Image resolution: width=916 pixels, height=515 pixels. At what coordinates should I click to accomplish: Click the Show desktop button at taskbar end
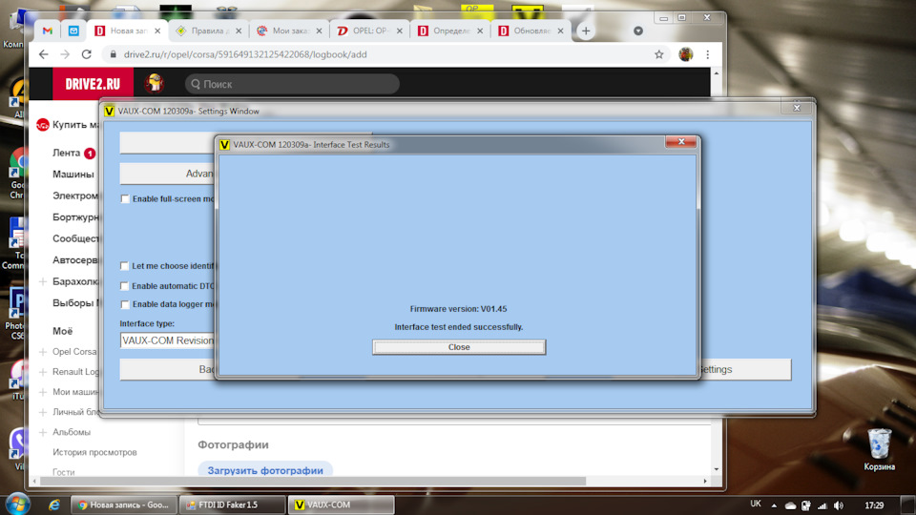coord(907,505)
